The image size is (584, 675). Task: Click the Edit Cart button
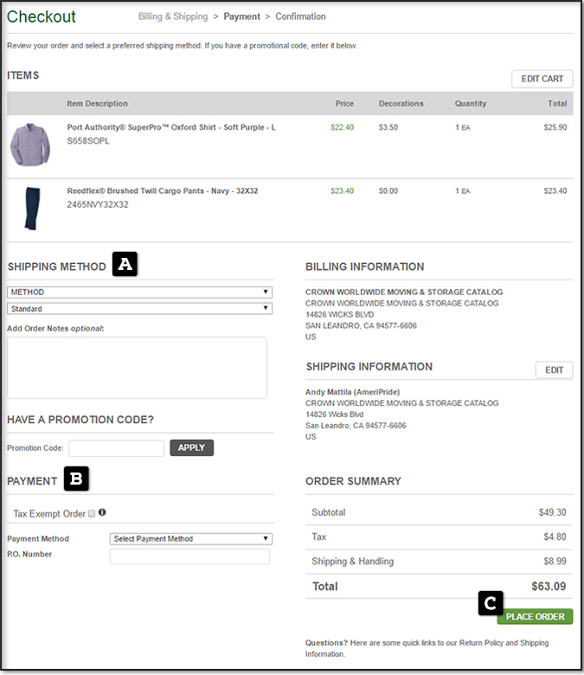point(542,79)
